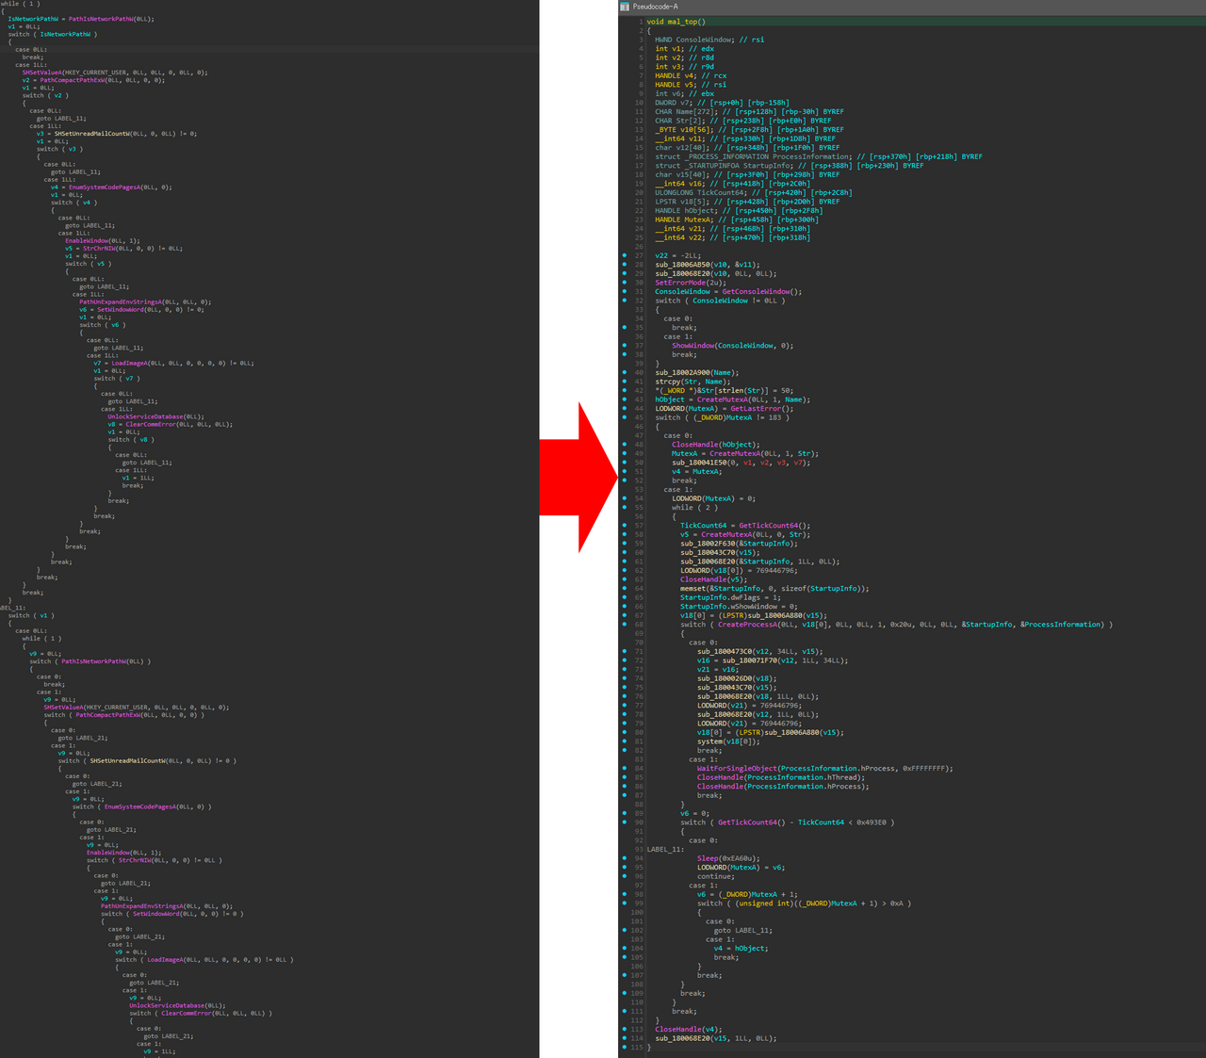
Task: Click 'hObject = CreateMutexA(0LL, 1, Name)' line
Action: point(732,399)
